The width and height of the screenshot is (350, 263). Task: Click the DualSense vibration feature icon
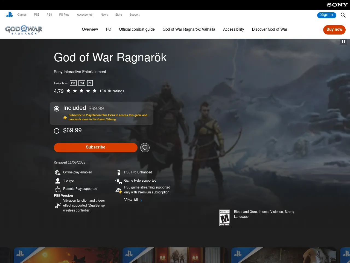(x=58, y=205)
